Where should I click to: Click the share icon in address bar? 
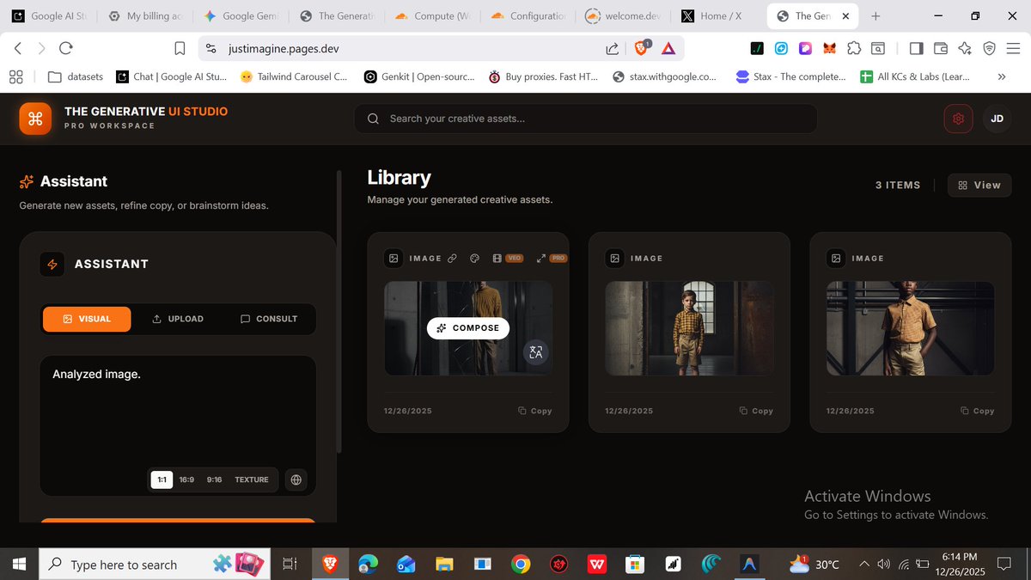[613, 49]
